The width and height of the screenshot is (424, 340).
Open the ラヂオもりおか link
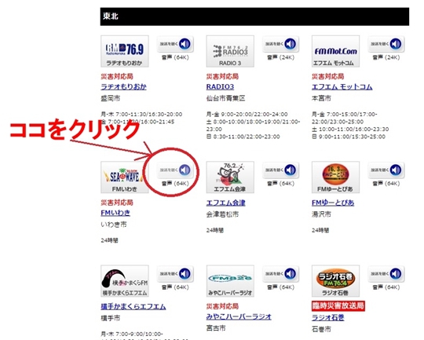123,87
